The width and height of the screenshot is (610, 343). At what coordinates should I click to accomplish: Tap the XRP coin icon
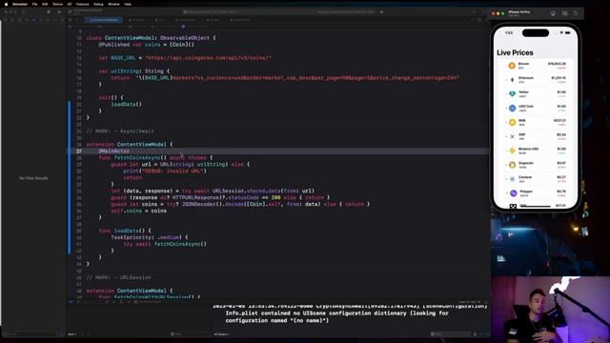[x=512, y=136]
